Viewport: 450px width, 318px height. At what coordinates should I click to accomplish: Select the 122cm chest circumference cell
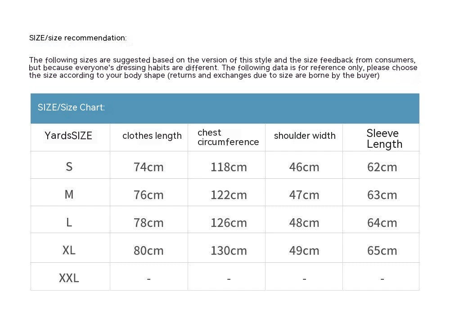pos(229,195)
